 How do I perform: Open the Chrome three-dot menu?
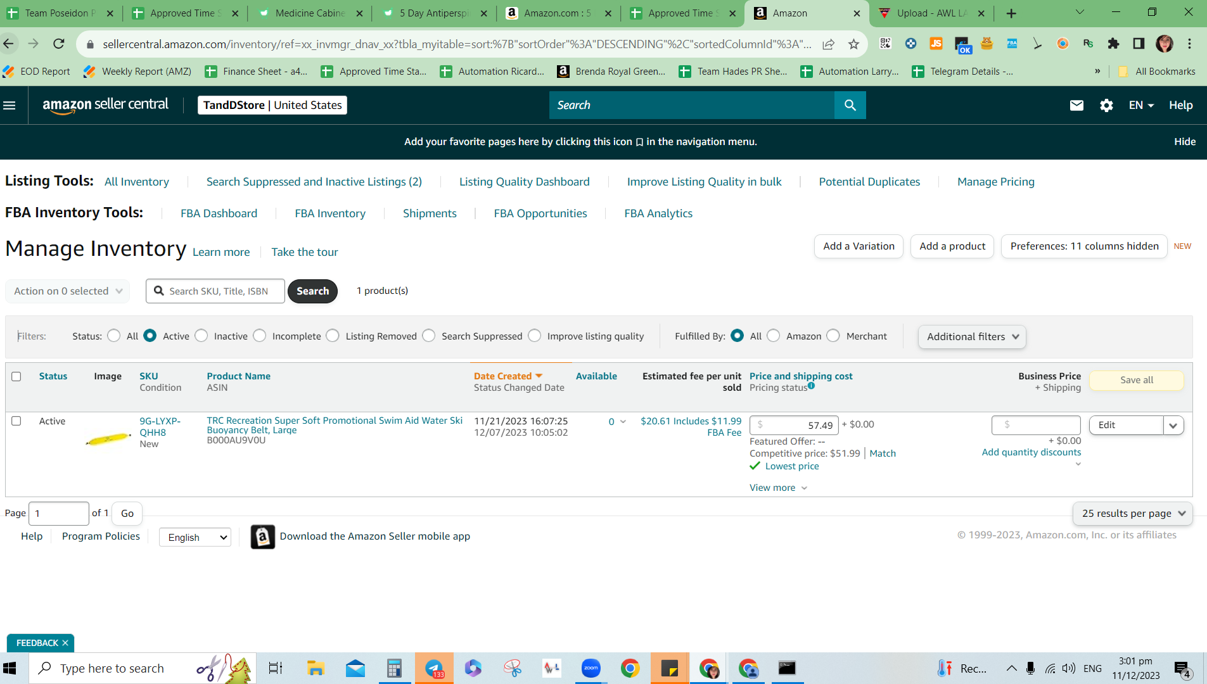[1190, 44]
